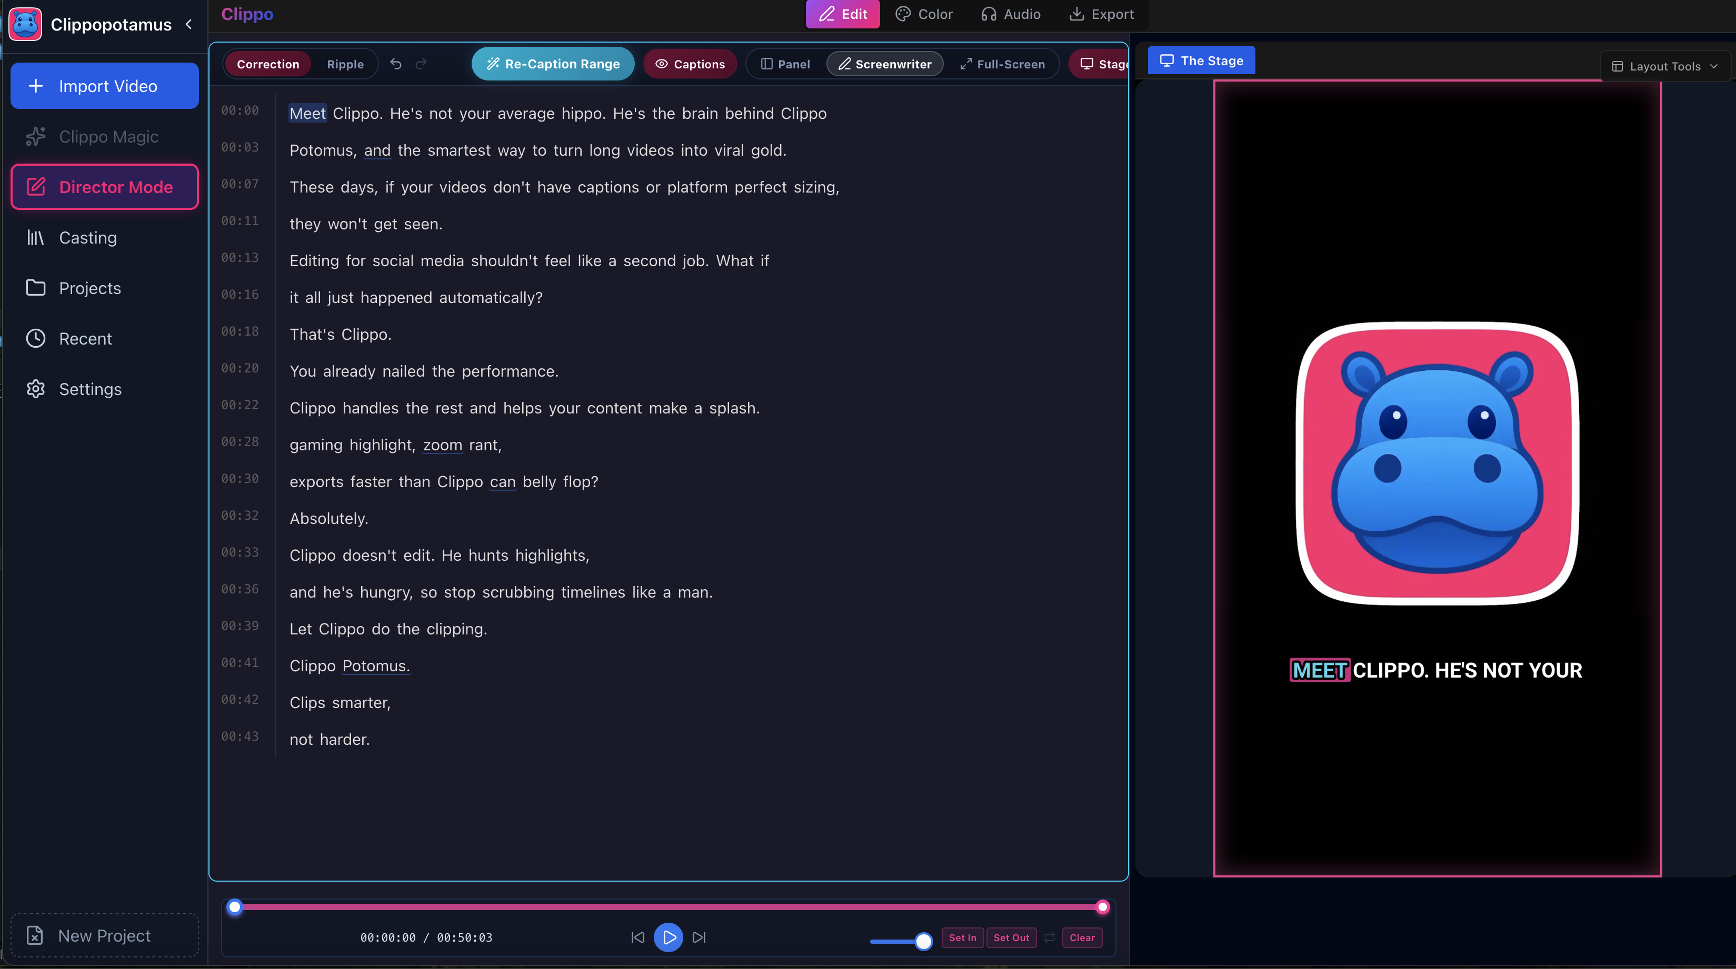
Task: Click the line "Absolutely."
Action: [x=329, y=519]
